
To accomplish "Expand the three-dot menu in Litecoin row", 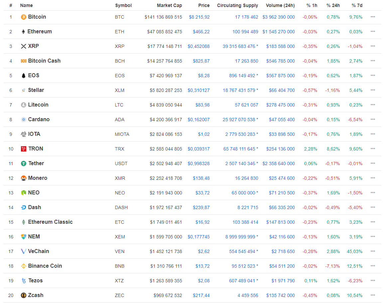I will (373, 105).
